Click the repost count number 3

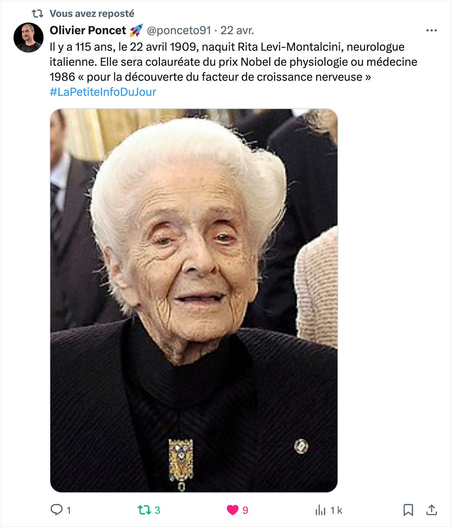point(157,510)
